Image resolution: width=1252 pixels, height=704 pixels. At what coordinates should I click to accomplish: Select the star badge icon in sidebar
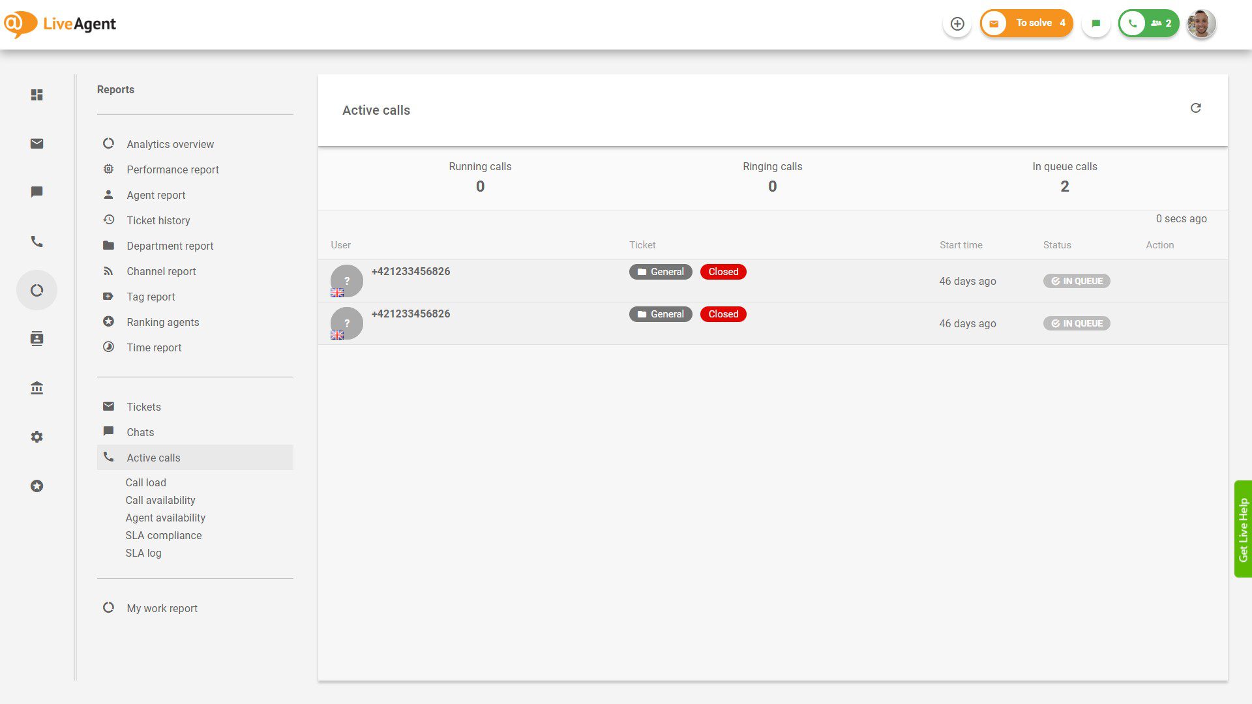point(37,486)
